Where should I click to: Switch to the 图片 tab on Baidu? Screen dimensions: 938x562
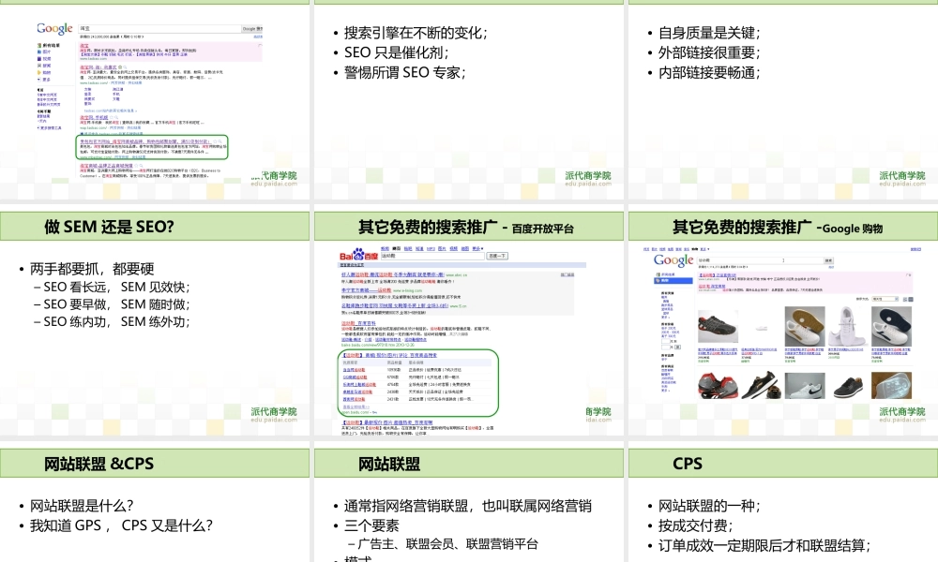444,248
